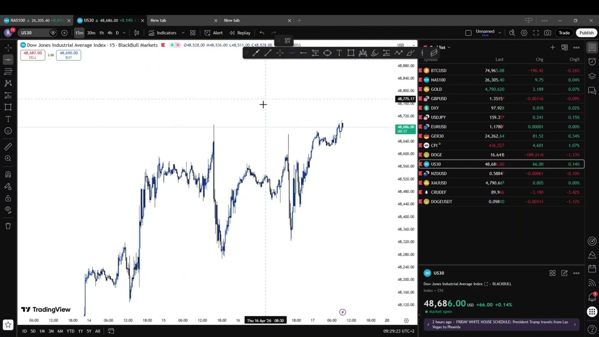The height and width of the screenshot is (337, 599).
Task: Open the candlestick chart style selector
Action: point(137,33)
